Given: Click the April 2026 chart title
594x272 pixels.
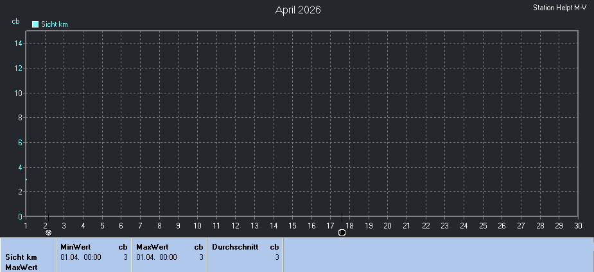Looking at the screenshot, I should tap(298, 10).
